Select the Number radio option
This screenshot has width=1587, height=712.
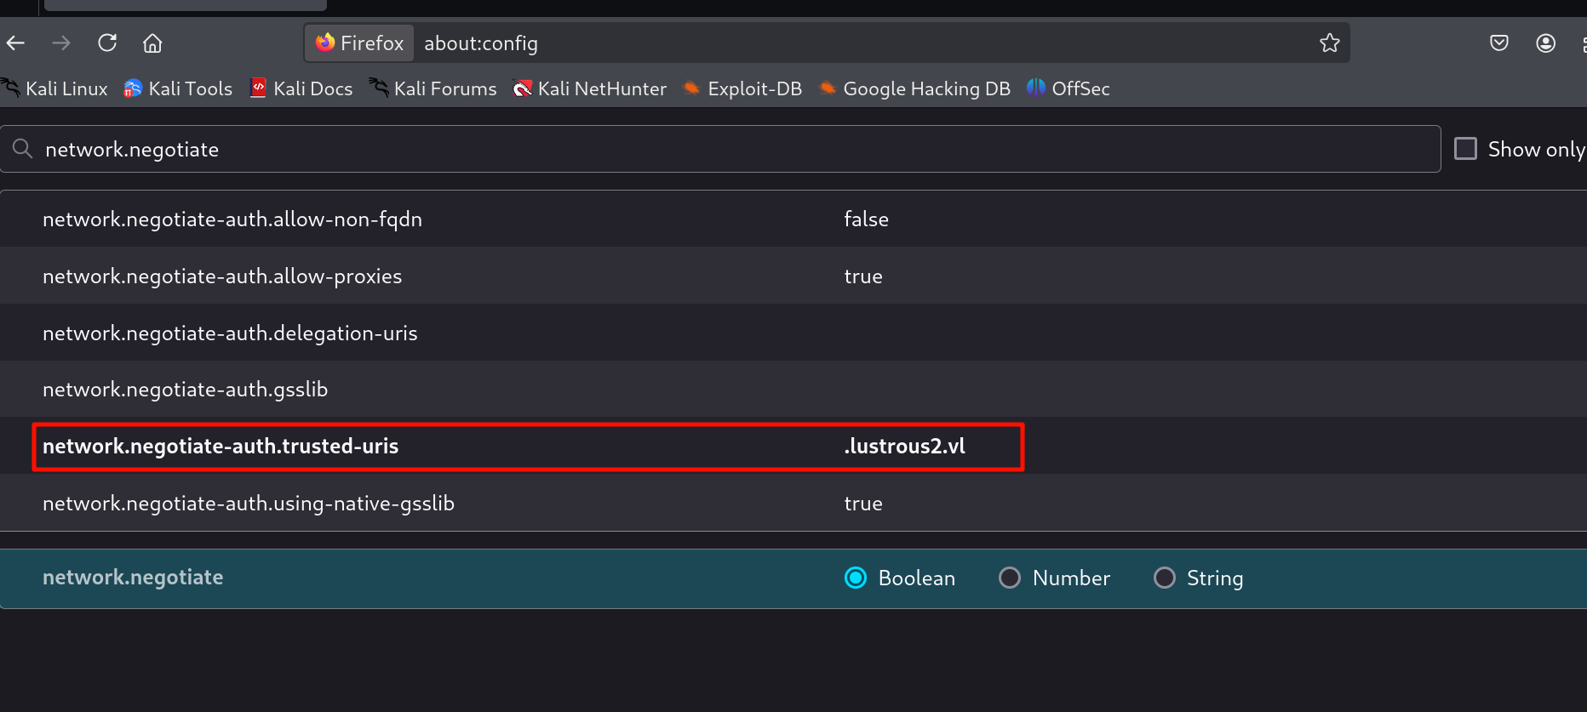pos(1010,578)
